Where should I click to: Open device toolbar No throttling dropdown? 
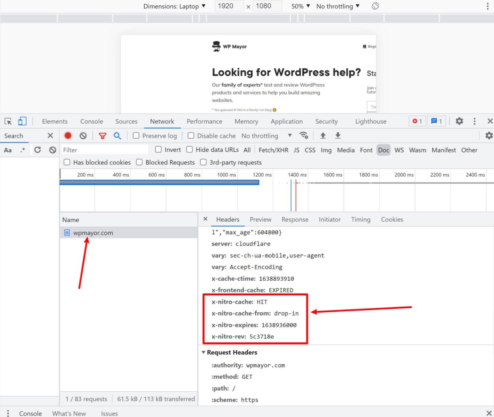pyautogui.click(x=338, y=6)
